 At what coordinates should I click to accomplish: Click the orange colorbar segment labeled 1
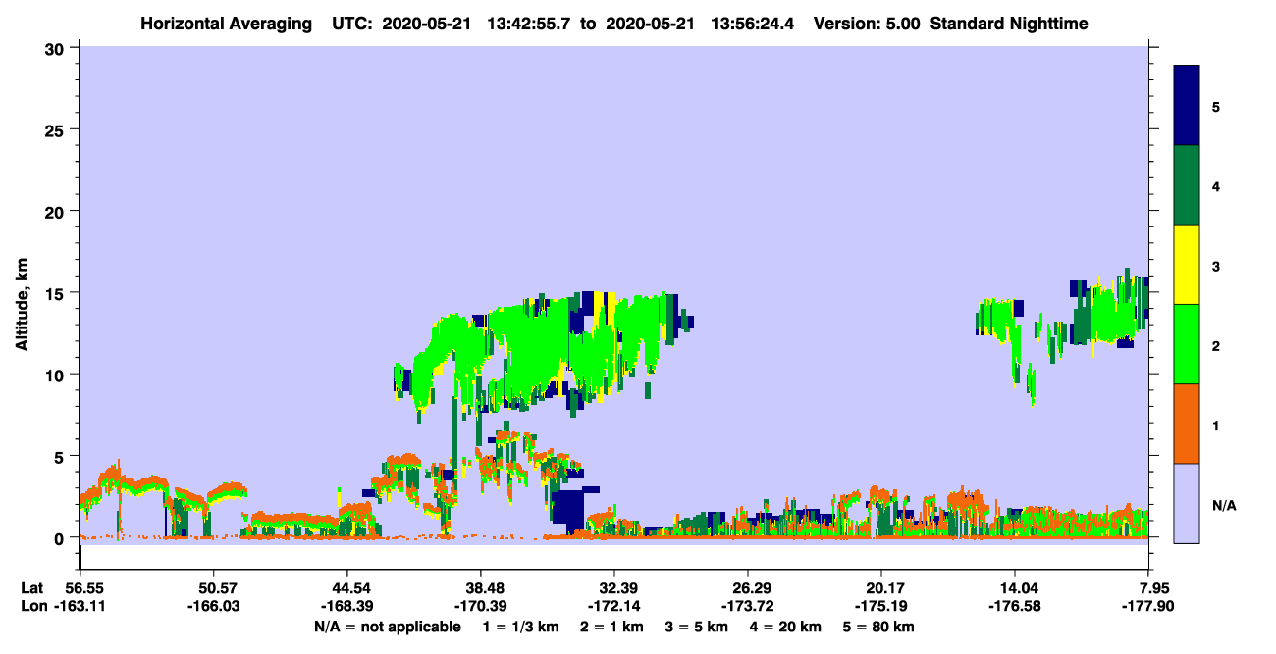[x=1187, y=424]
